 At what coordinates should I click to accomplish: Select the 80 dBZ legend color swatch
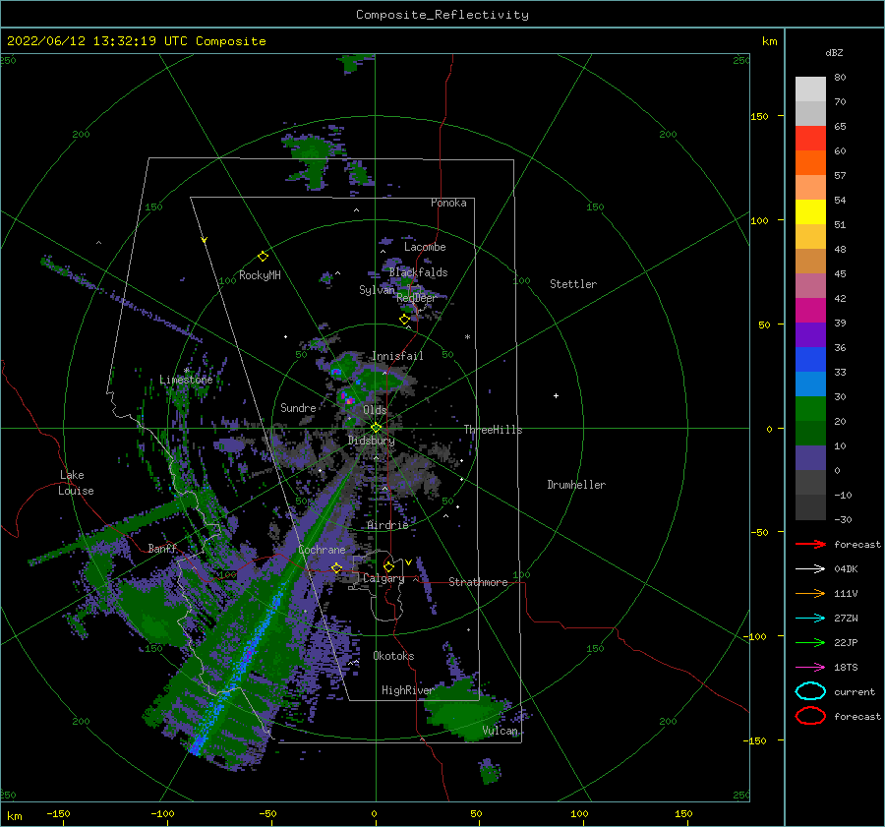click(x=810, y=89)
